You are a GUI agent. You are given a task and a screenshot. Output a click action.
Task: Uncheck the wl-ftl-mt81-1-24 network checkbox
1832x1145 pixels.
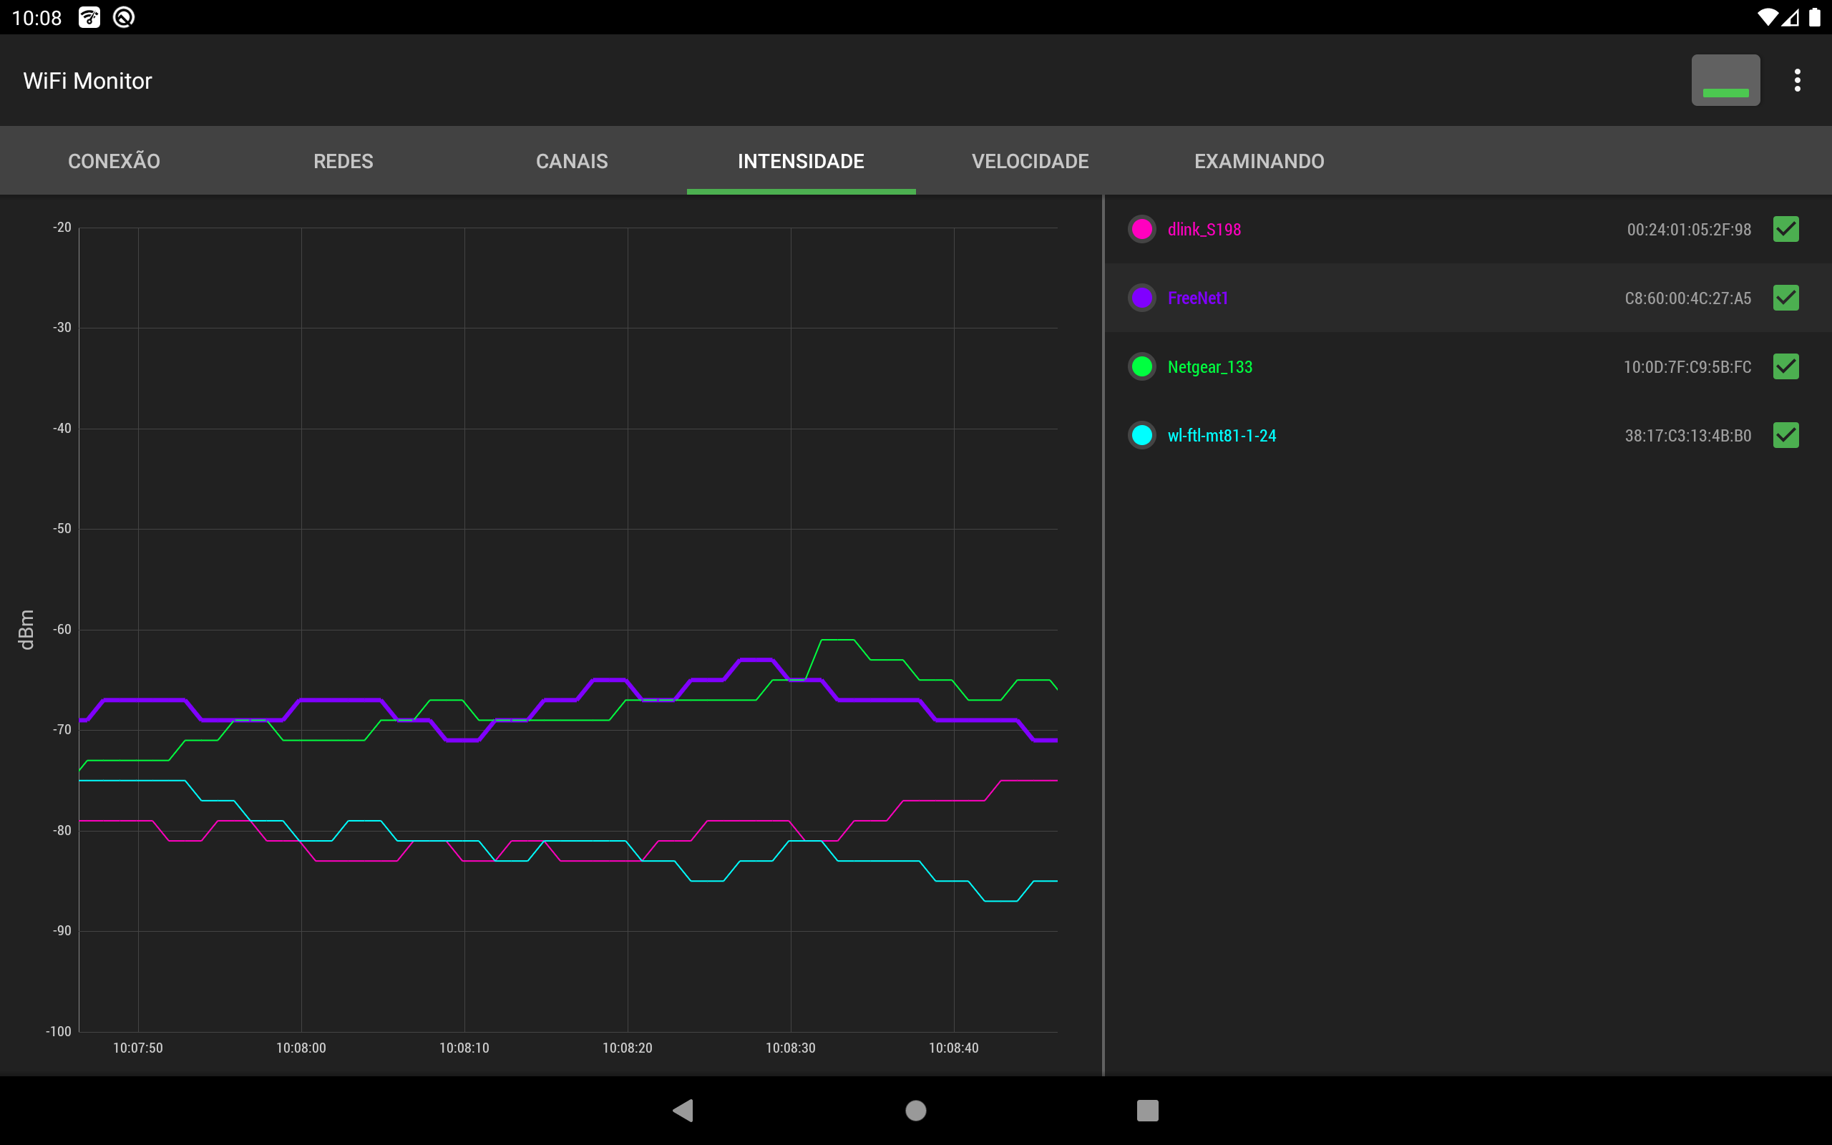click(x=1785, y=435)
